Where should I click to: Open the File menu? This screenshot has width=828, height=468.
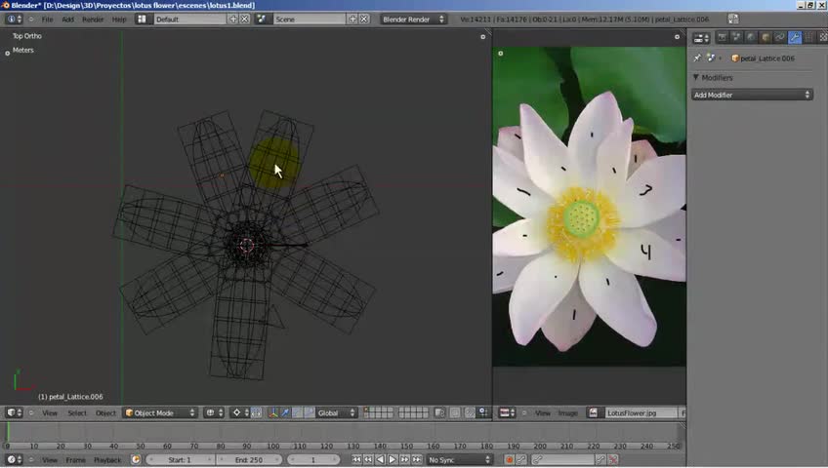(x=47, y=19)
